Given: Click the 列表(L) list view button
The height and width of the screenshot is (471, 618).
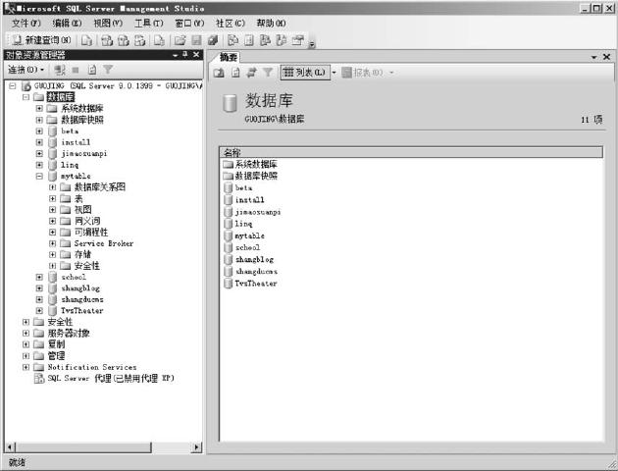Looking at the screenshot, I should click(305, 73).
